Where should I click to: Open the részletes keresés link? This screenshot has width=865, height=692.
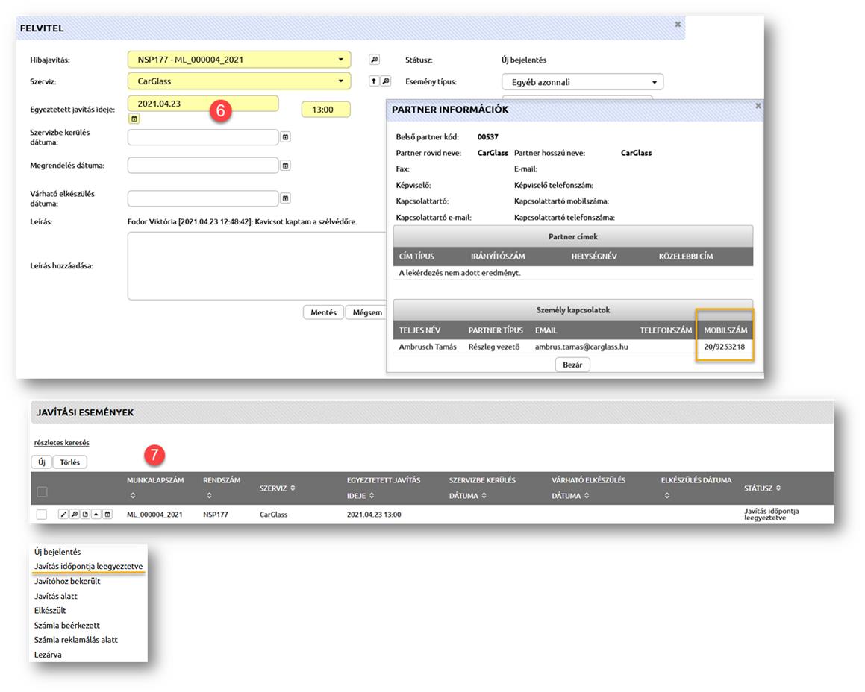[x=62, y=443]
